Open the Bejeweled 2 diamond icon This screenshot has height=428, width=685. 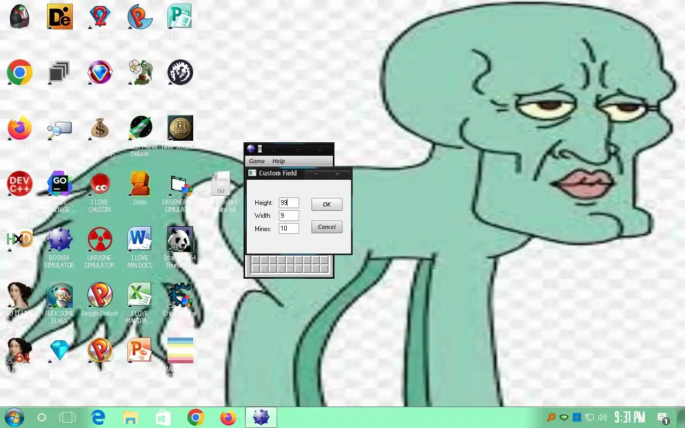(x=100, y=17)
